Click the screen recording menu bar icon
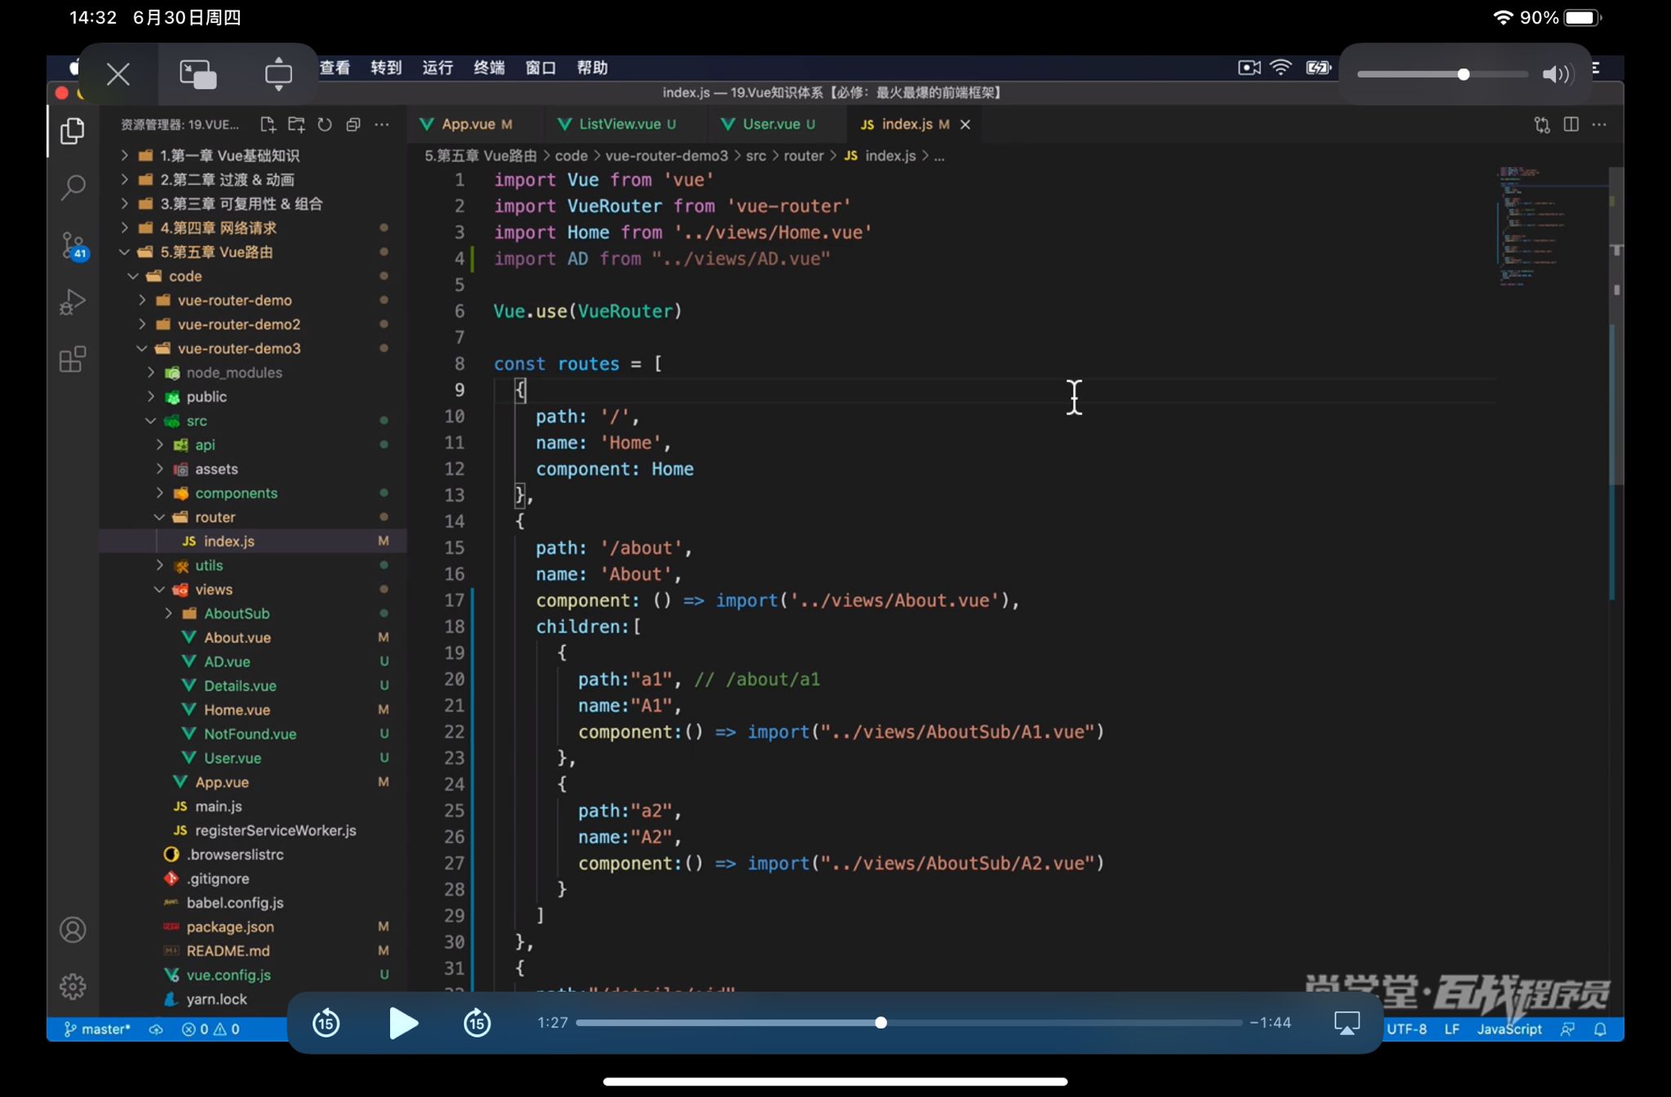The height and width of the screenshot is (1097, 1671). click(1248, 68)
